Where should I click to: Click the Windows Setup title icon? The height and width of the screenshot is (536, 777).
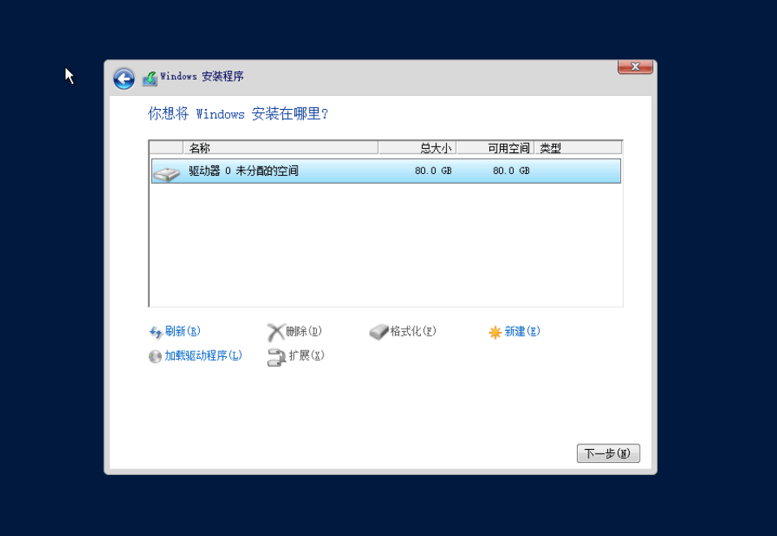tap(150, 78)
